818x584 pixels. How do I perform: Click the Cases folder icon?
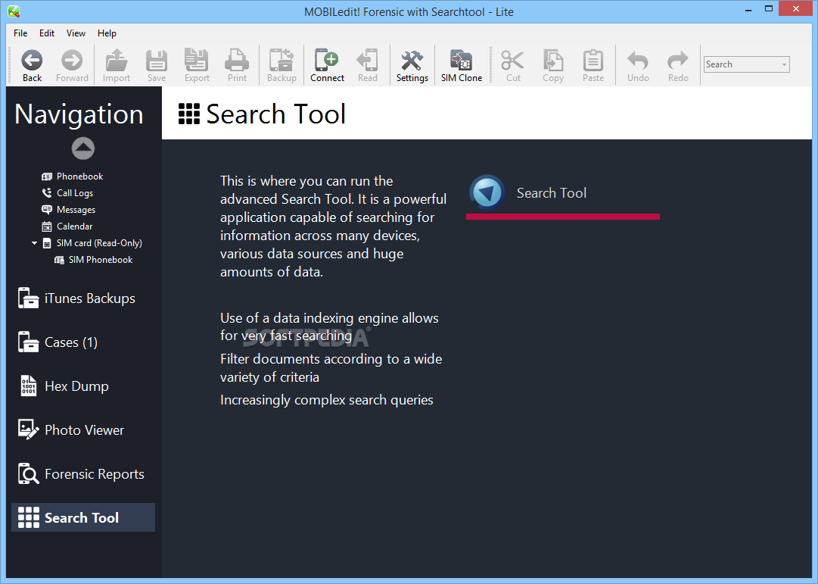pyautogui.click(x=28, y=342)
